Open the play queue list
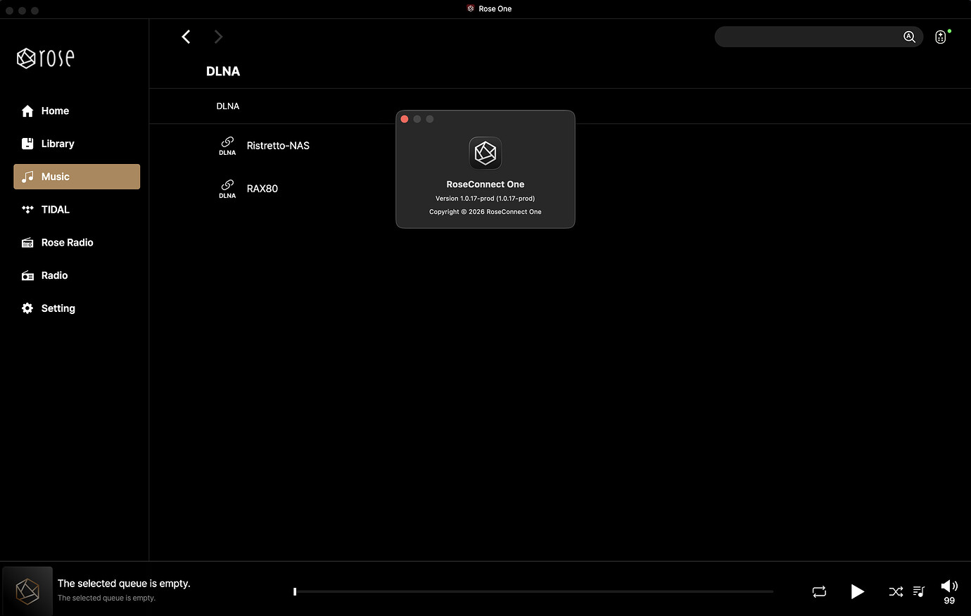This screenshot has height=616, width=971. pos(919,592)
